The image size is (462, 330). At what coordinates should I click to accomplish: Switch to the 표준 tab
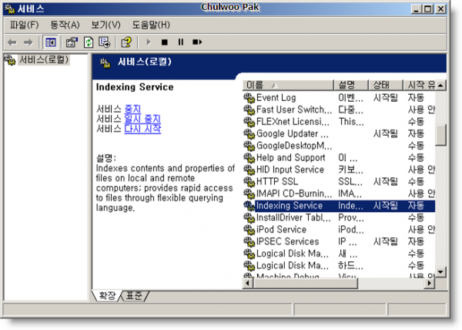134,295
